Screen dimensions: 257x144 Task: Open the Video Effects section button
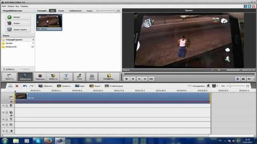click(53, 77)
